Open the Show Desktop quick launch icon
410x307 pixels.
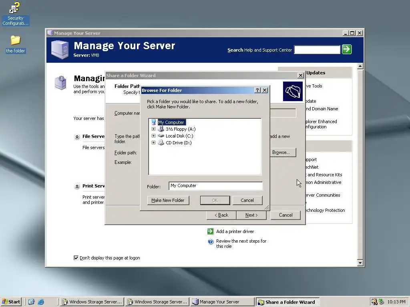click(x=31, y=302)
